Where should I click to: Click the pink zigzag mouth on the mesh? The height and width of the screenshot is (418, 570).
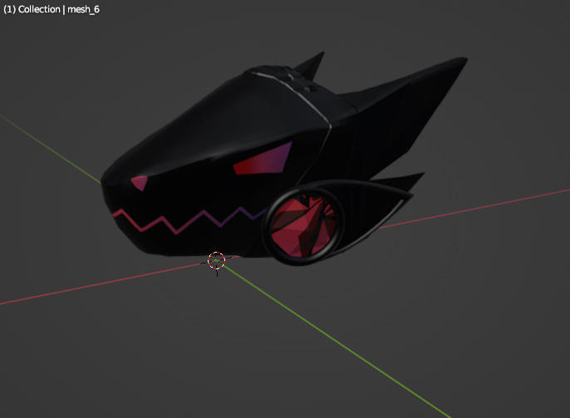click(x=190, y=219)
